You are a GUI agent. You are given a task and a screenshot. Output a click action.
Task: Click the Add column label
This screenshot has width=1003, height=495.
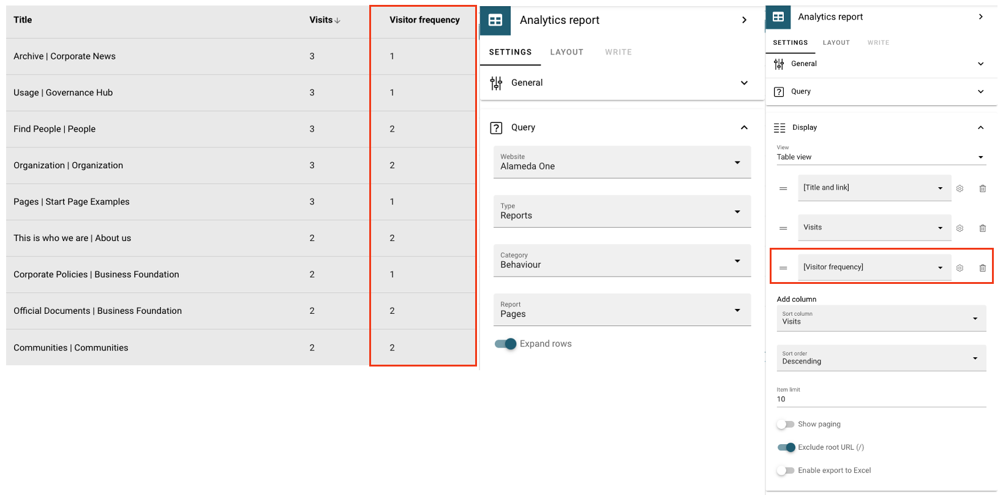pos(796,299)
